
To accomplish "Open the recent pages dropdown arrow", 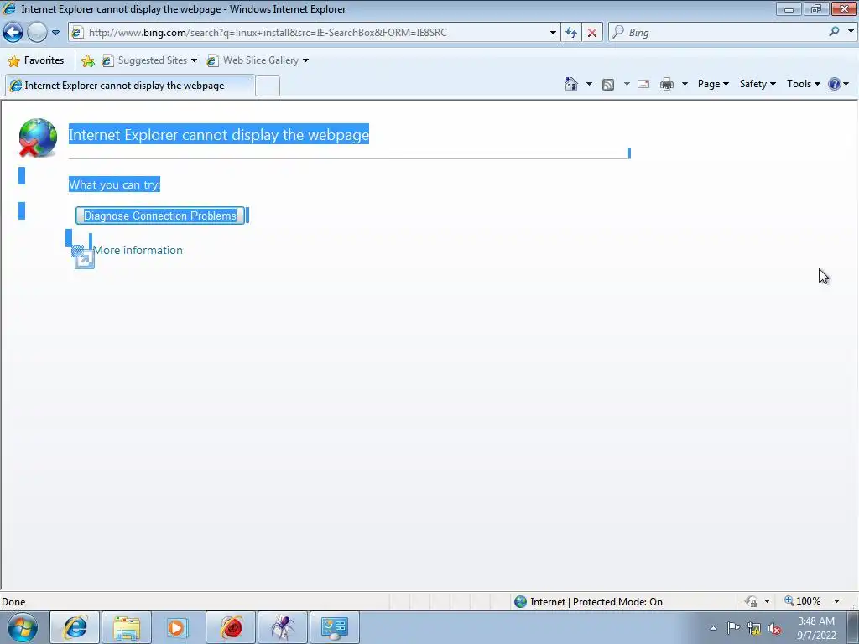I will pyautogui.click(x=55, y=33).
